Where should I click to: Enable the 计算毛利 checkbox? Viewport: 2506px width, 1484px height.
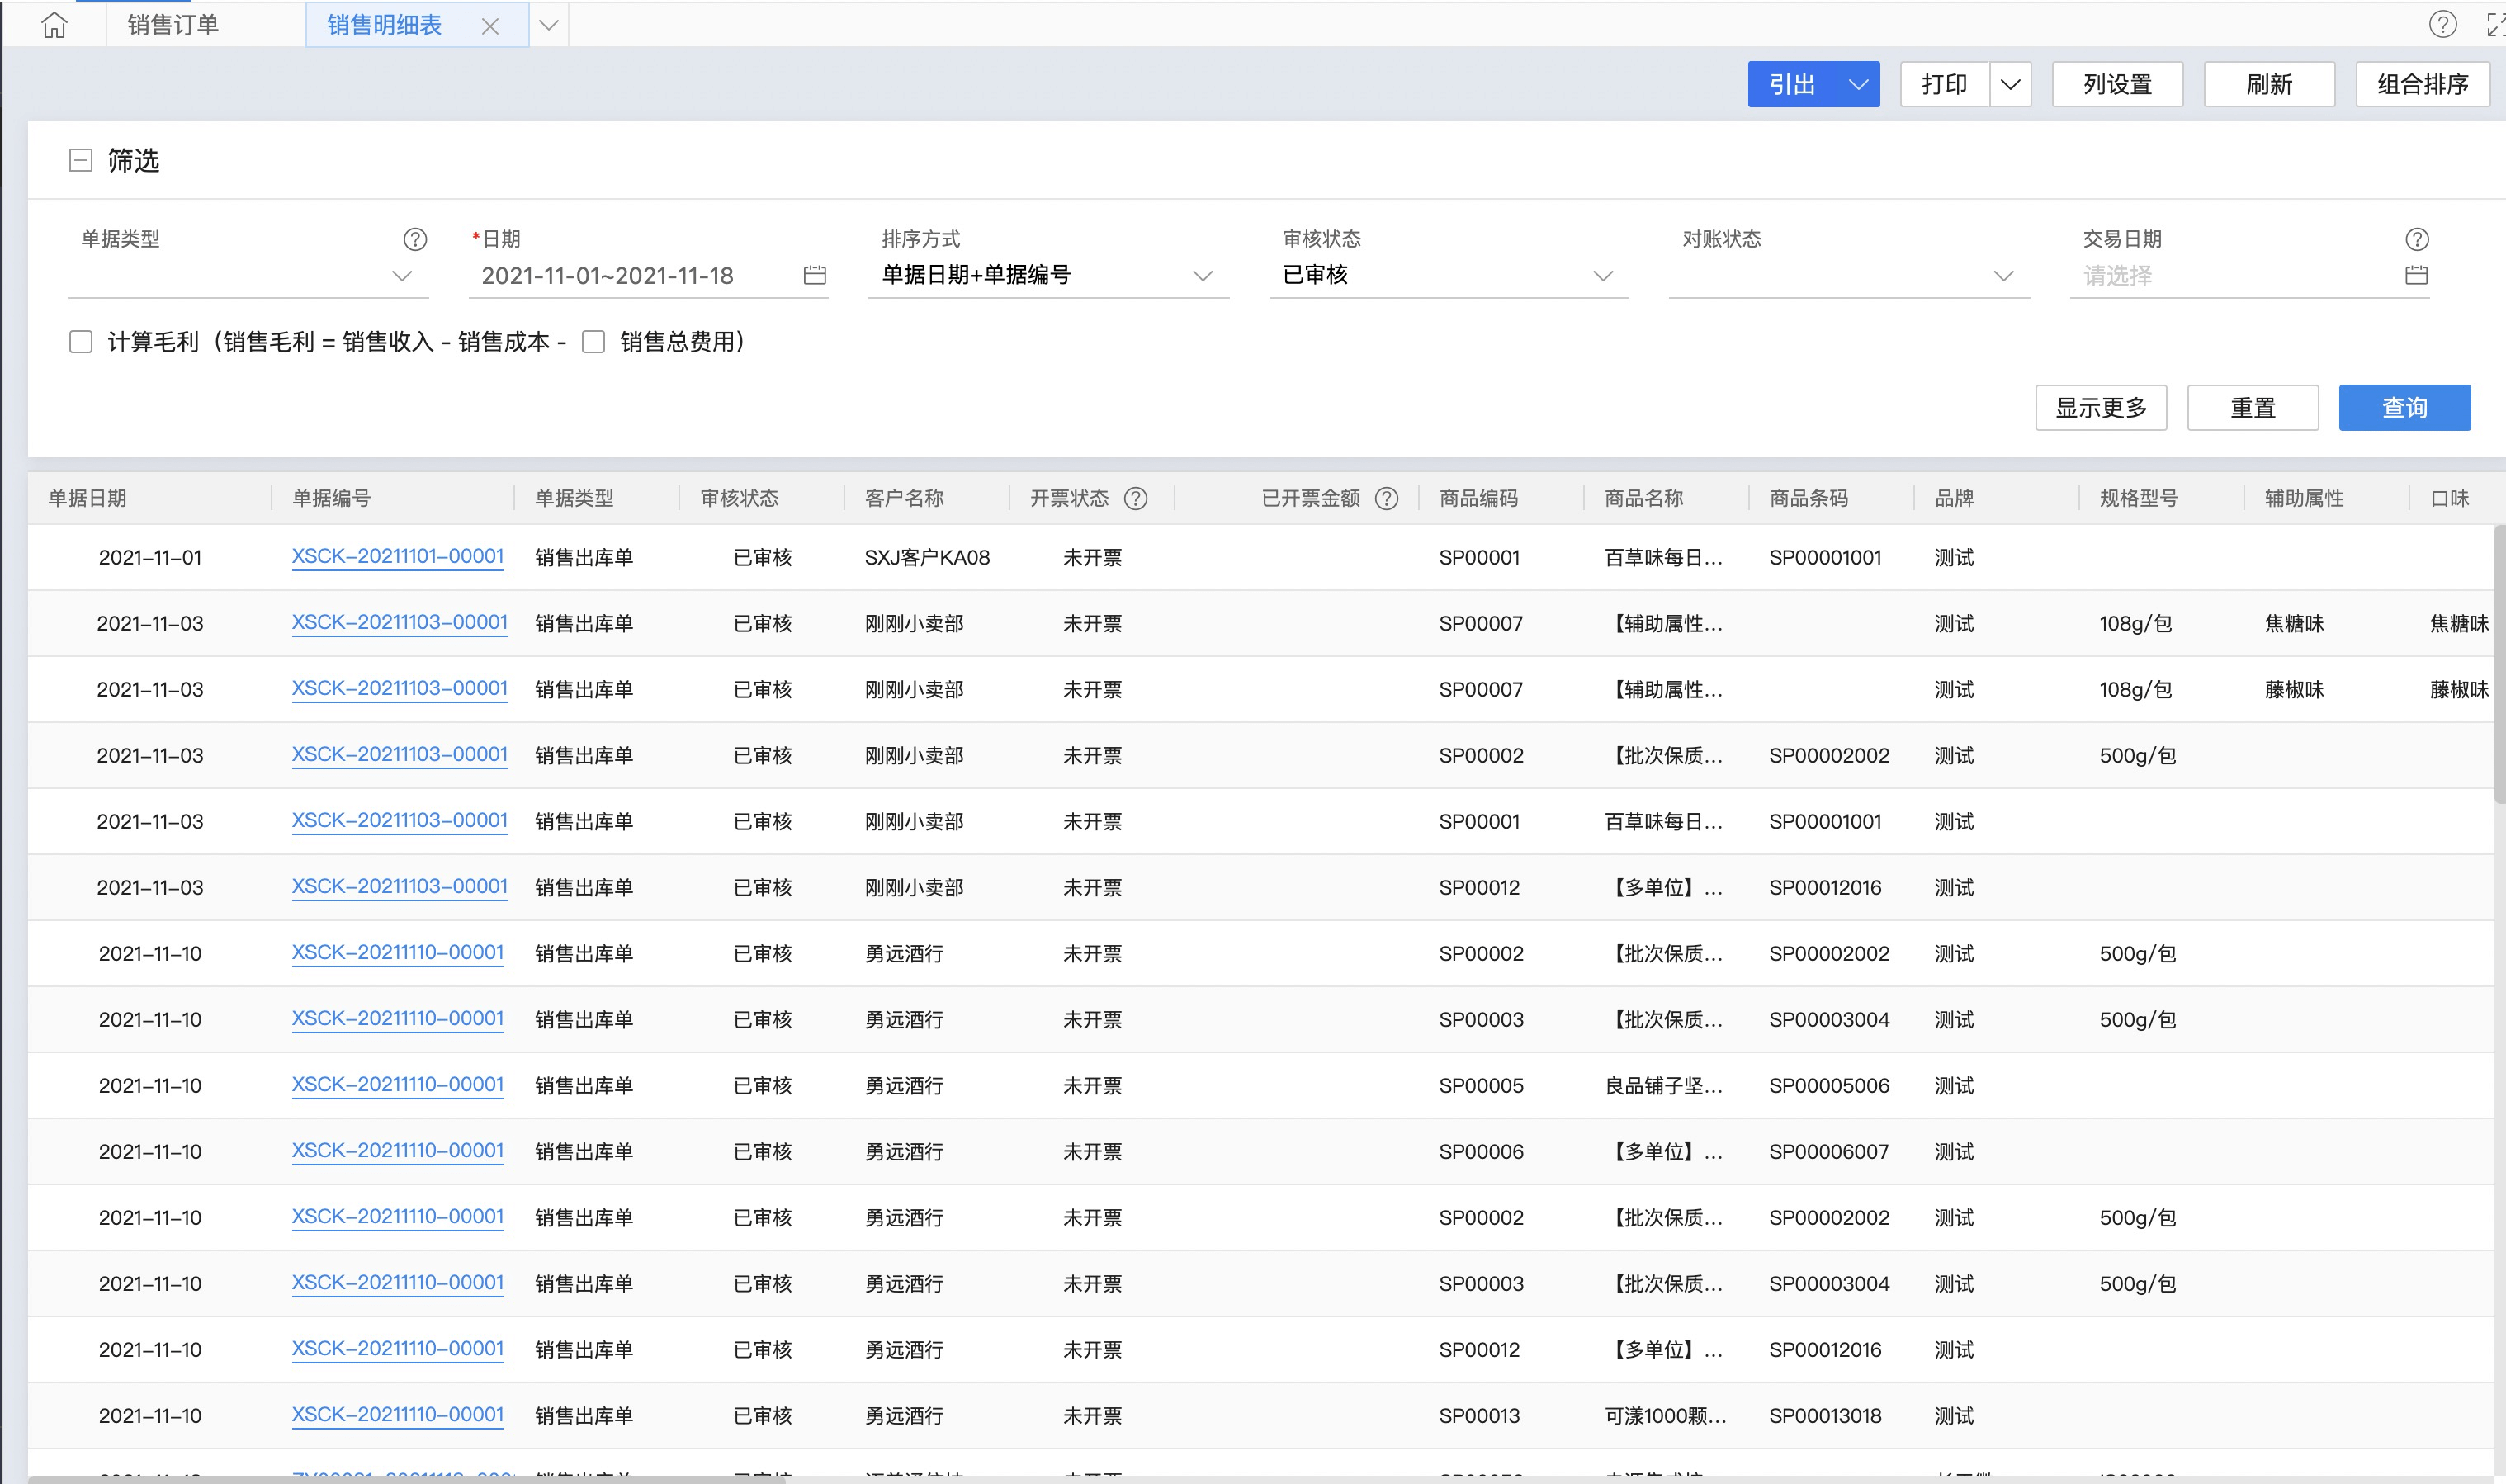[x=81, y=342]
